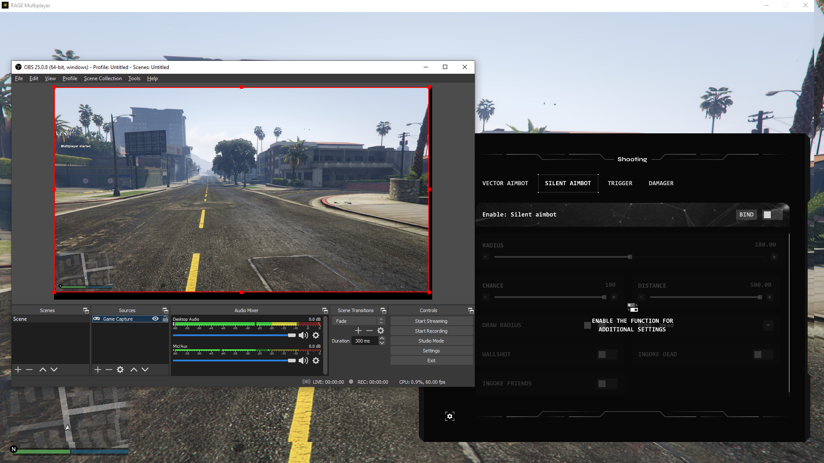This screenshot has height=463, width=824.
Task: Open Mic/Aux audio settings gear
Action: 316,361
